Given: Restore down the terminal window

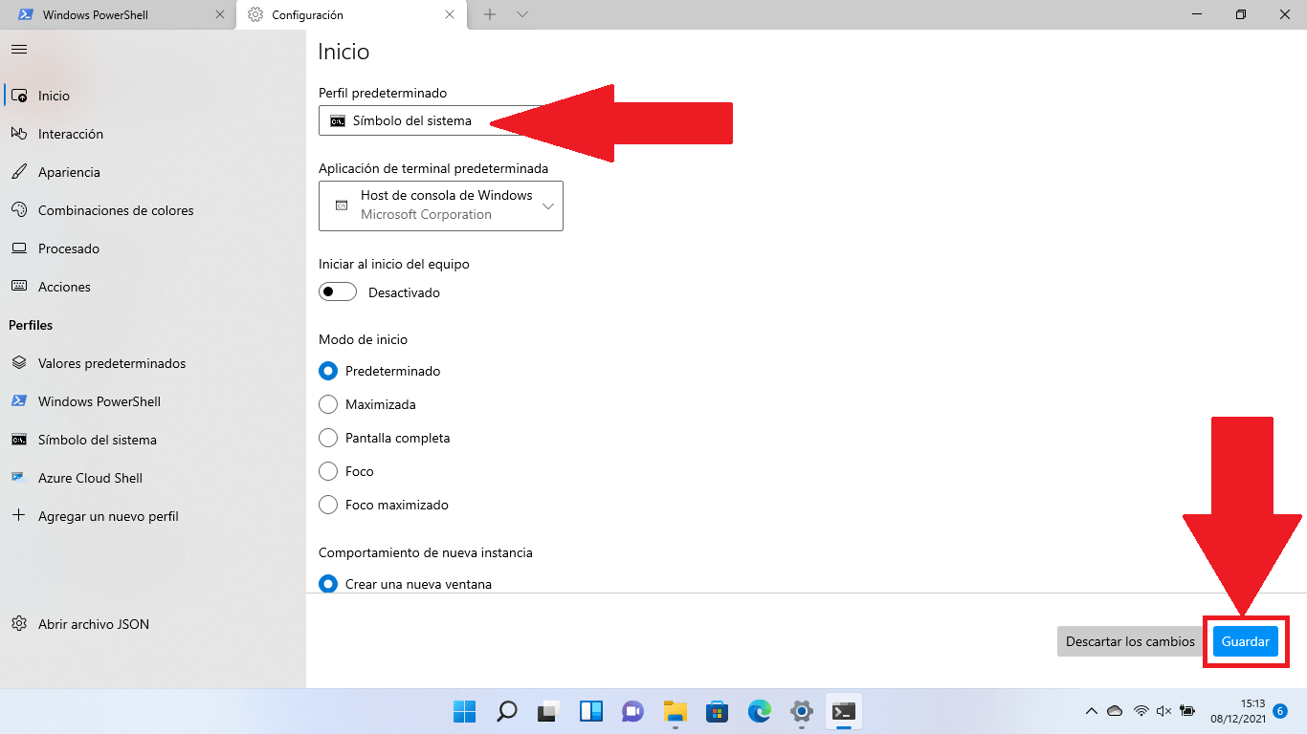Looking at the screenshot, I should point(1241,14).
